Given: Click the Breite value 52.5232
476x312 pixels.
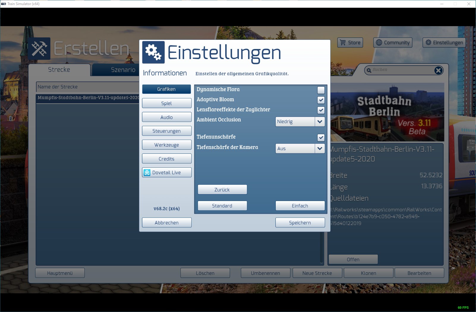Looking at the screenshot, I should pos(431,175).
